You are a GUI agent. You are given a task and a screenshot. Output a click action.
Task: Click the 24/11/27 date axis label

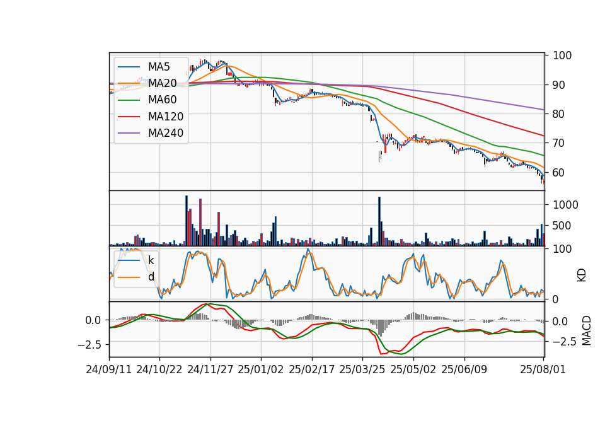point(210,369)
